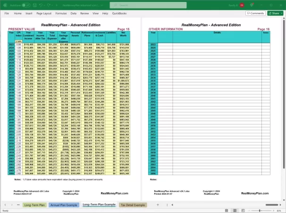Image resolution: width=286 pixels, height=213 pixels.
Task: Switch to the Annual Plan Example sheet
Action: pyautogui.click(x=64, y=204)
